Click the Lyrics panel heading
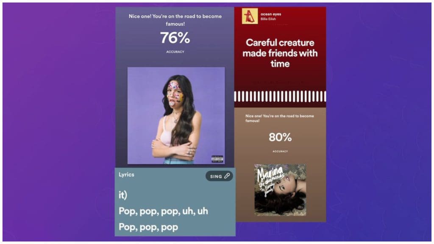The width and height of the screenshot is (434, 244). [x=126, y=175]
